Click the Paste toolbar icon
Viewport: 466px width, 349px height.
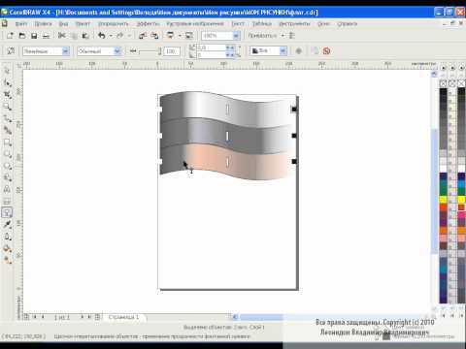click(x=85, y=36)
